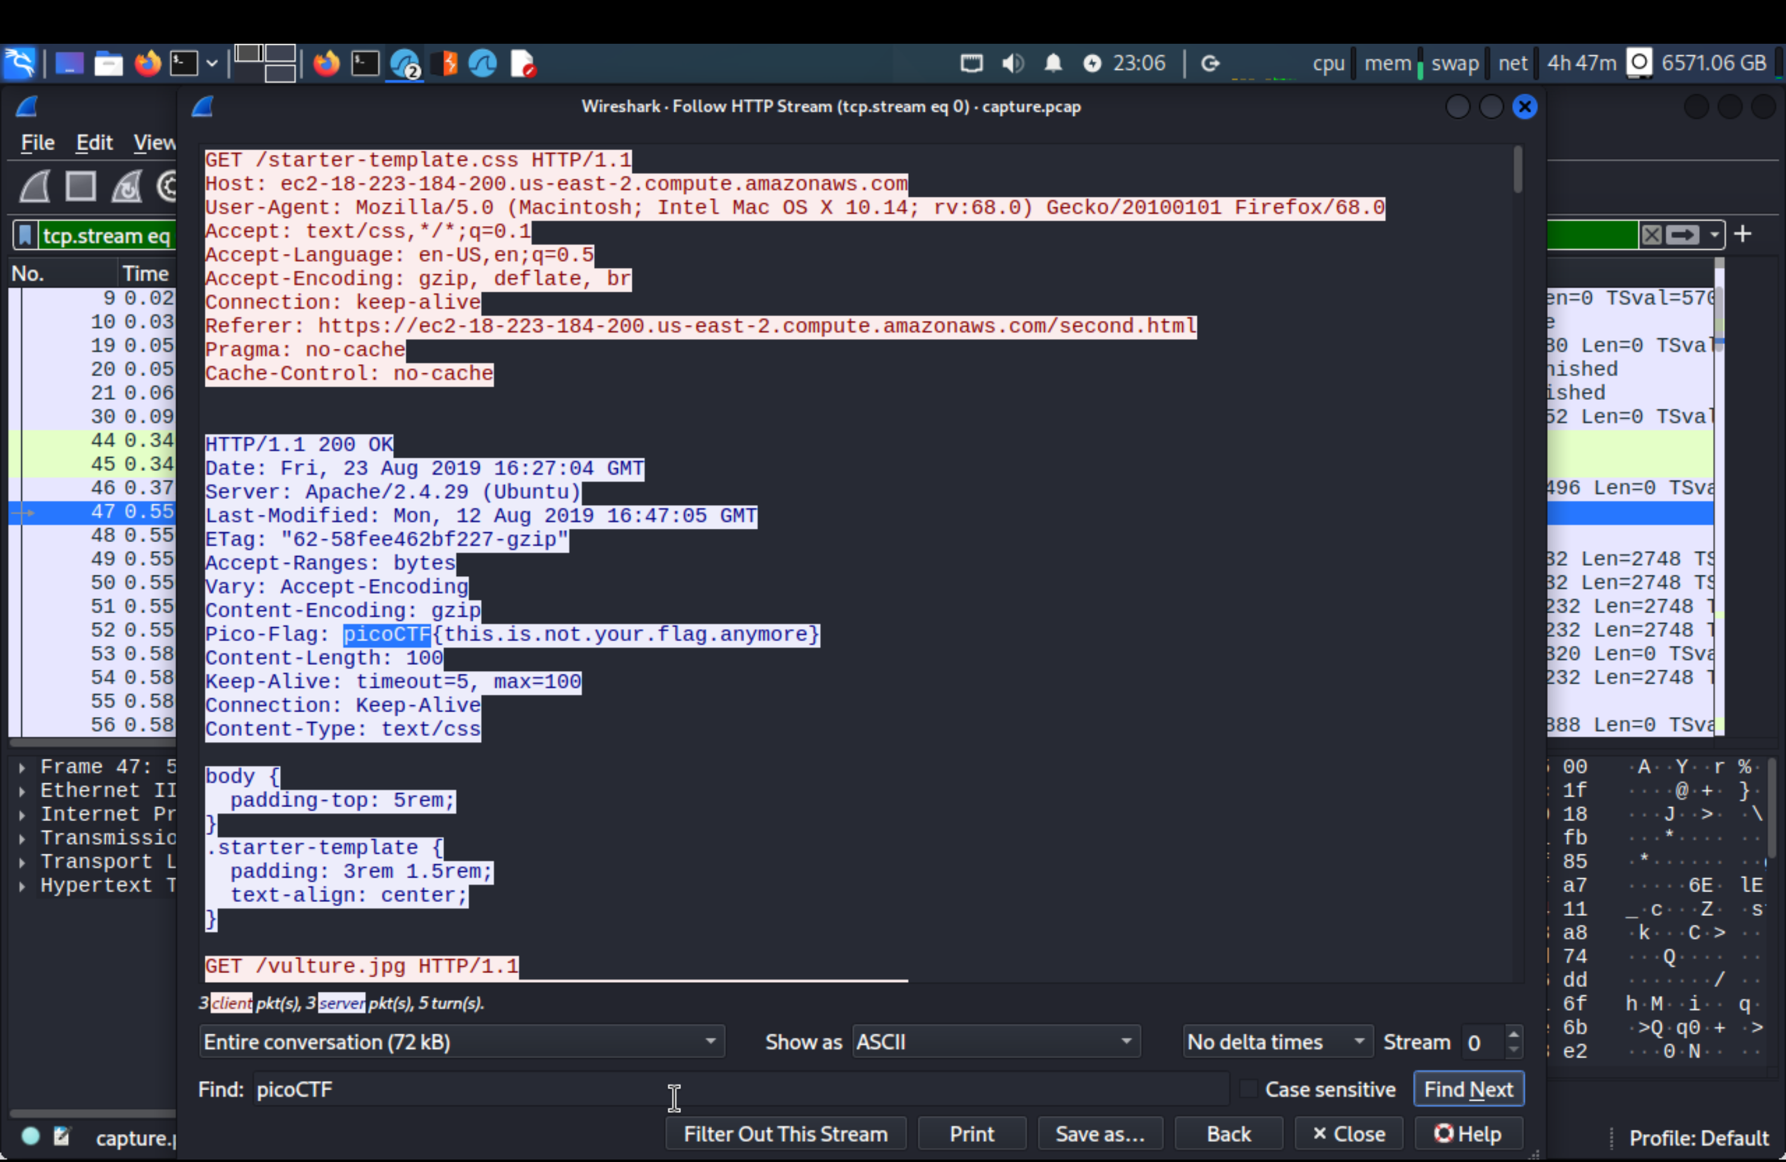Click the Profile: Default status entry

tap(1698, 1138)
